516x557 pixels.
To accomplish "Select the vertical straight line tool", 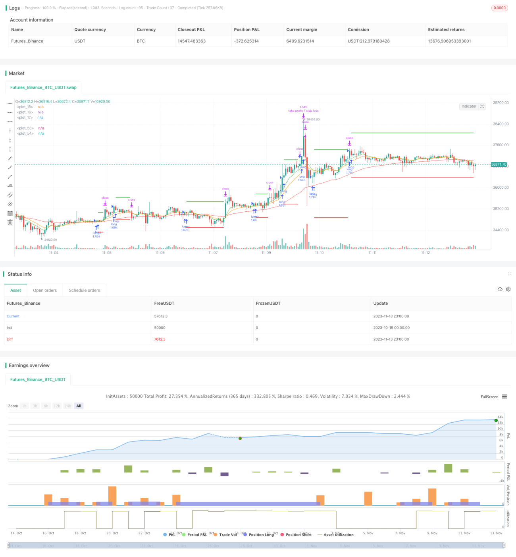I will coord(10,131).
